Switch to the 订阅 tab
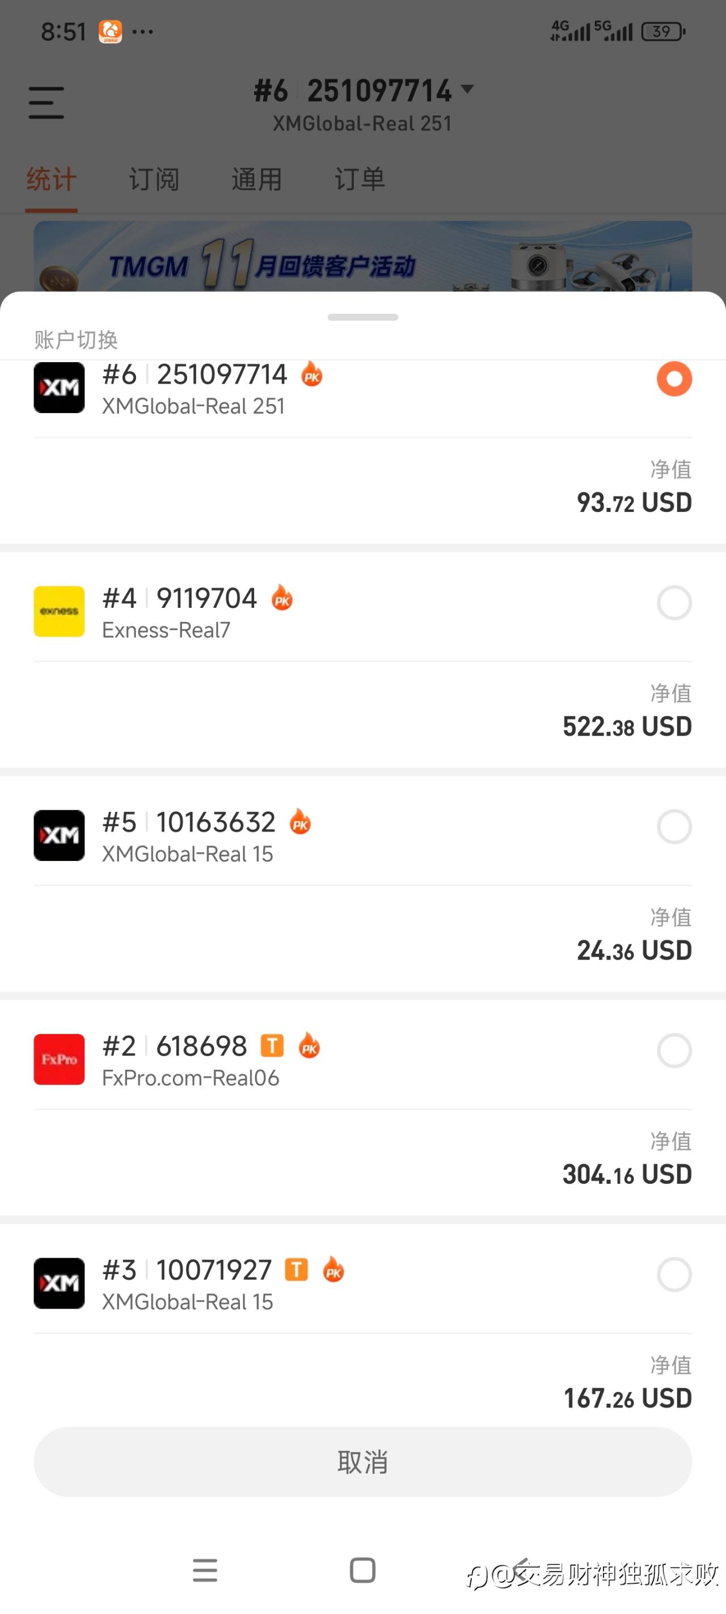 click(x=154, y=180)
